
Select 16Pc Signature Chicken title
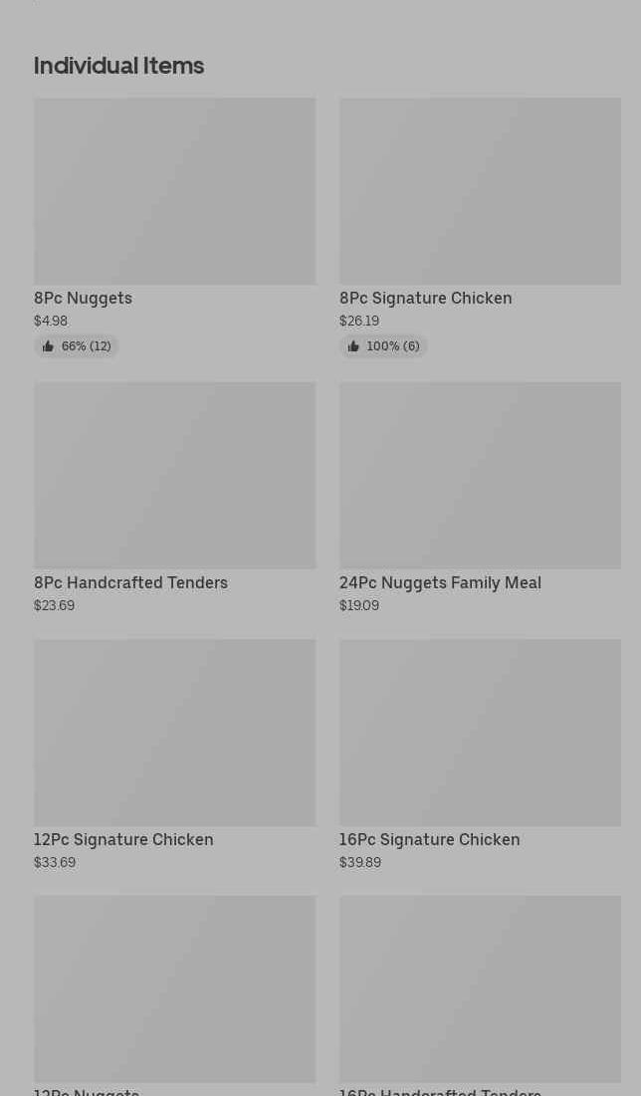(x=429, y=839)
